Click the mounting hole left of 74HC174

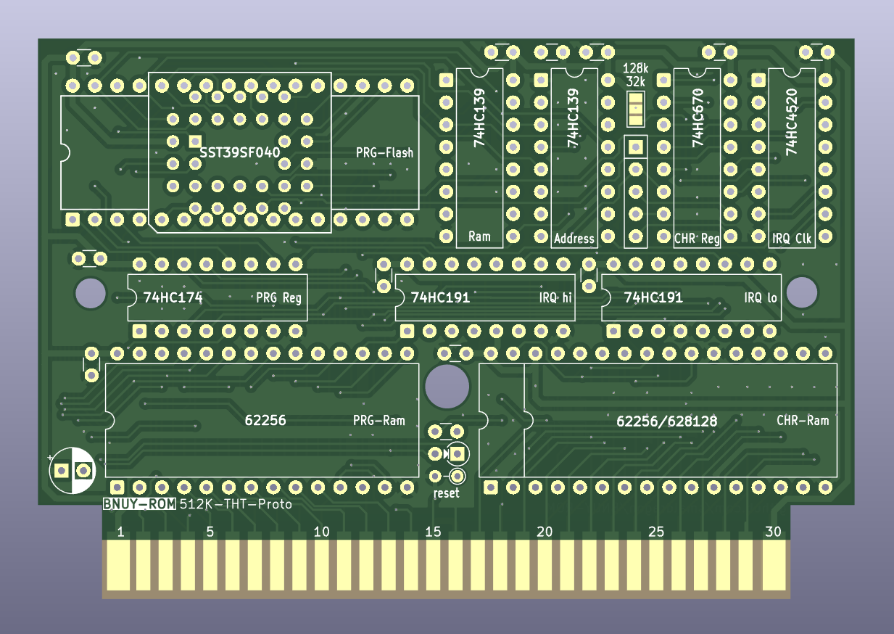tap(90, 292)
